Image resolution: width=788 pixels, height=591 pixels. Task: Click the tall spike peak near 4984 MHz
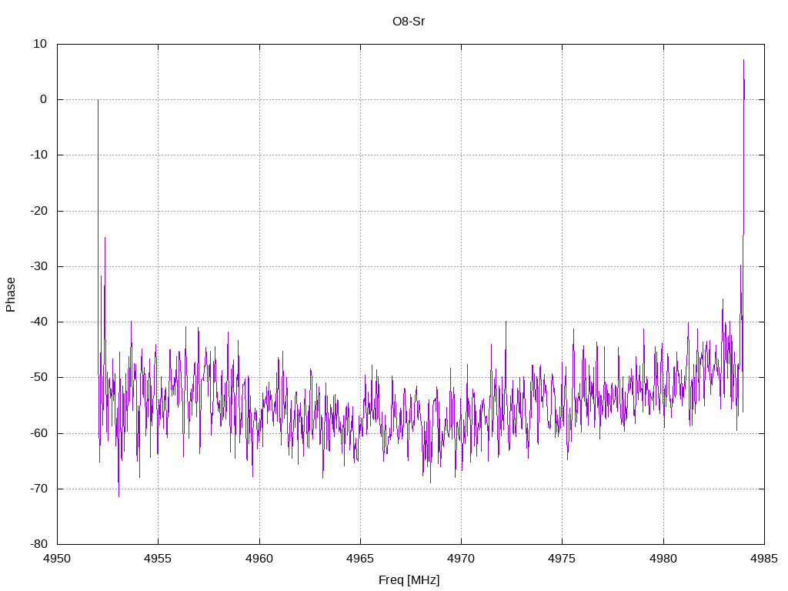pos(744,60)
